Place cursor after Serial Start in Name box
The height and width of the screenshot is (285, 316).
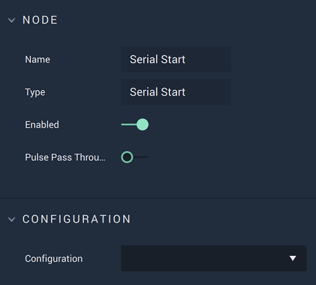(186, 59)
